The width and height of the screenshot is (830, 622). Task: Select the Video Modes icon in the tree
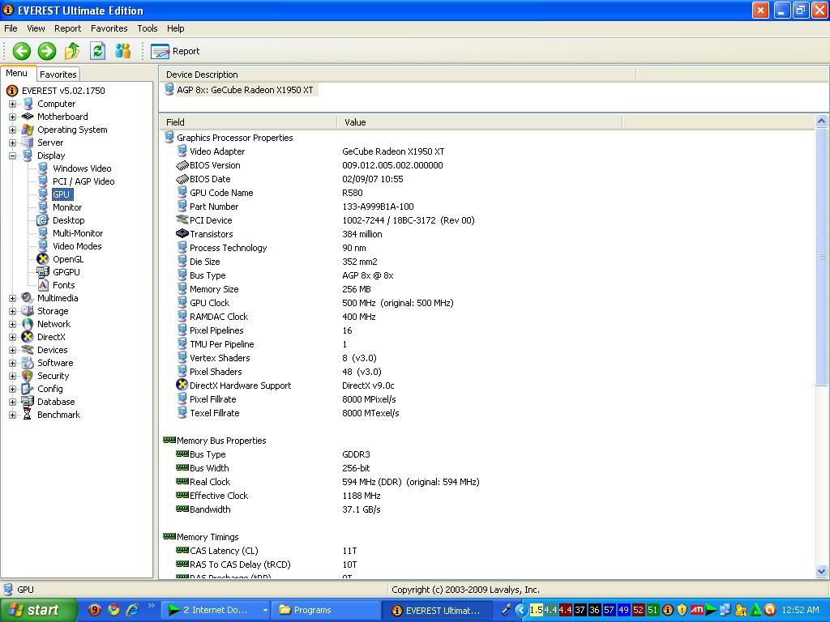pos(43,246)
